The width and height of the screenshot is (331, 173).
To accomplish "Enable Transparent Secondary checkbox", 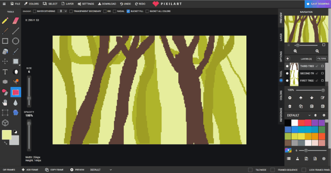I will coord(71,11).
